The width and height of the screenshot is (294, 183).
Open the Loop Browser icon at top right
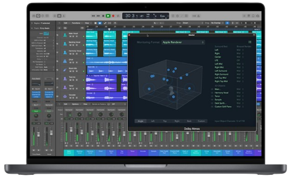point(253,16)
